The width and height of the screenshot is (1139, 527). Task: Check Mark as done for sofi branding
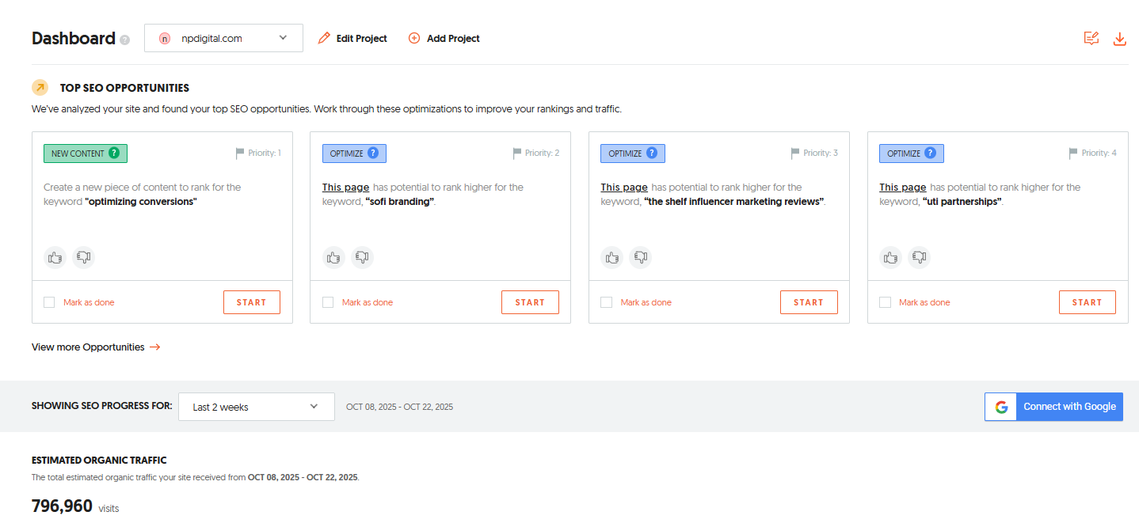point(328,302)
